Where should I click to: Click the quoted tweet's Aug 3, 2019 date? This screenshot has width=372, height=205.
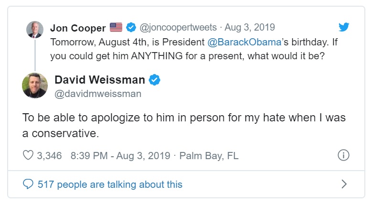coord(250,27)
